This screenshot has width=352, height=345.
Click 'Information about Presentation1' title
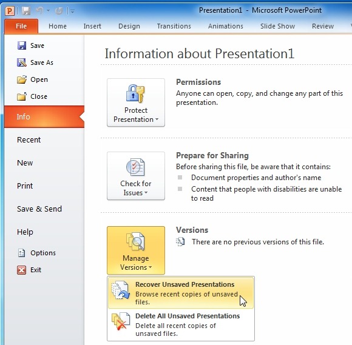[200, 54]
